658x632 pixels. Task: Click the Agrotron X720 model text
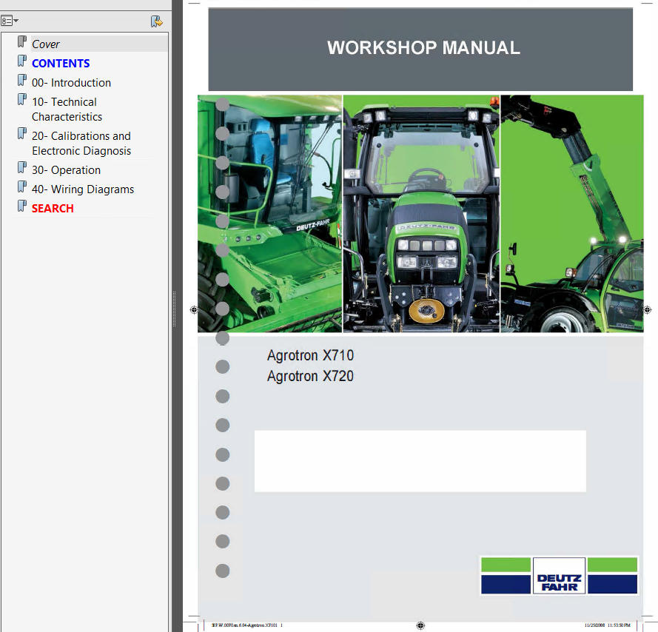click(311, 376)
